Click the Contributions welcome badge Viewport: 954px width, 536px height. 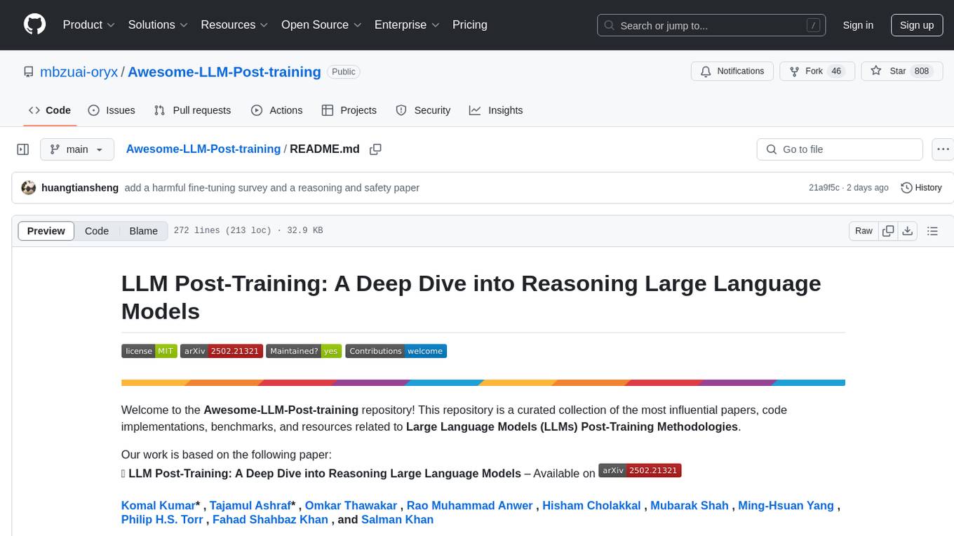click(x=396, y=351)
